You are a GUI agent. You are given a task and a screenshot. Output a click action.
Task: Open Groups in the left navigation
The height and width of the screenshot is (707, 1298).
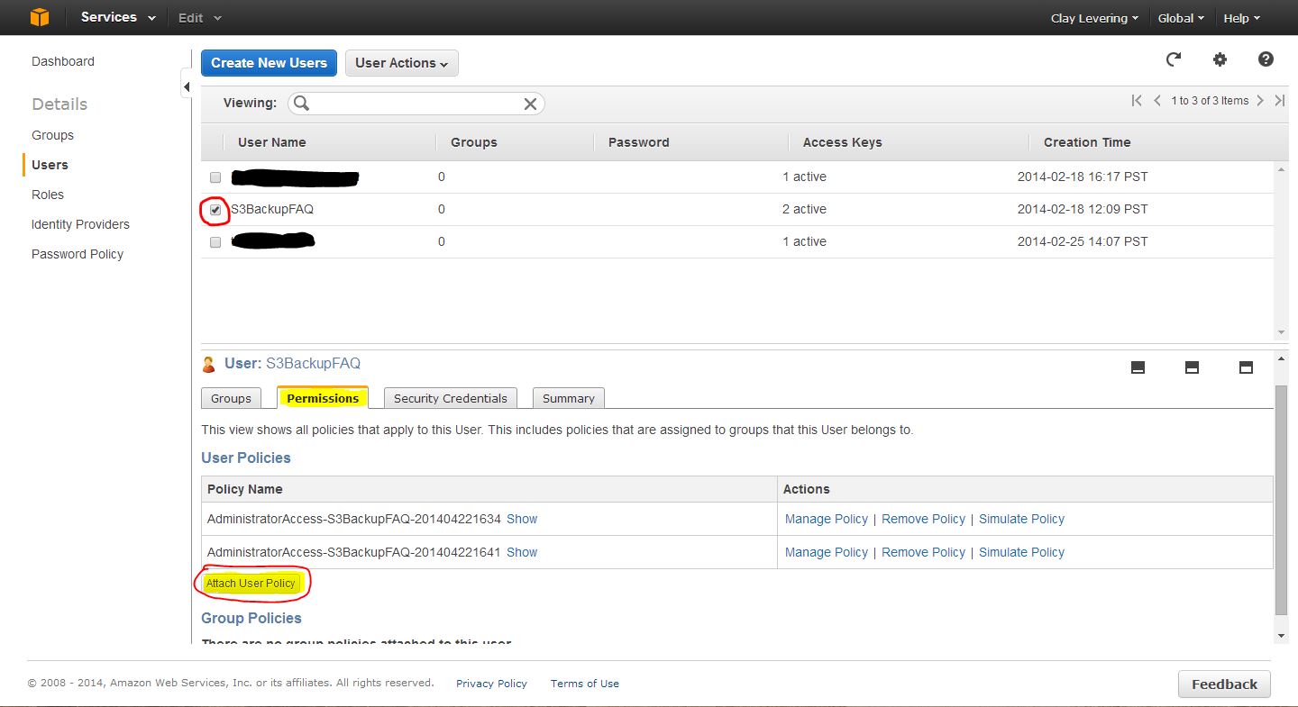point(52,135)
